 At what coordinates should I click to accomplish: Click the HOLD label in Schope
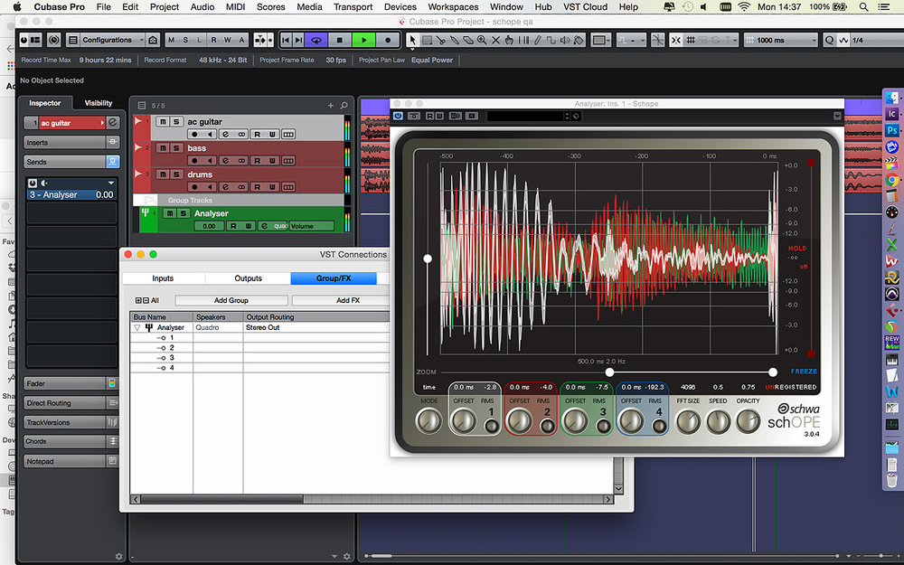click(x=797, y=248)
